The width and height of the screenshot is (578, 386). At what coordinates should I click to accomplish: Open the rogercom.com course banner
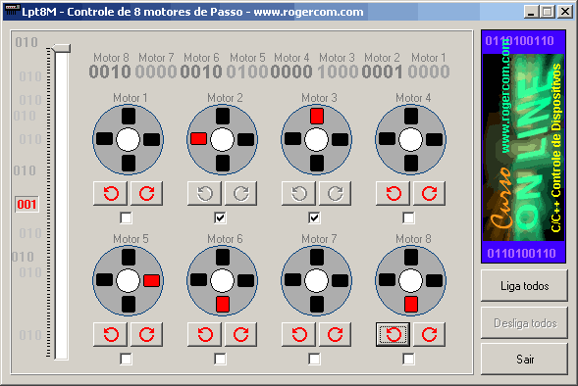click(523, 146)
